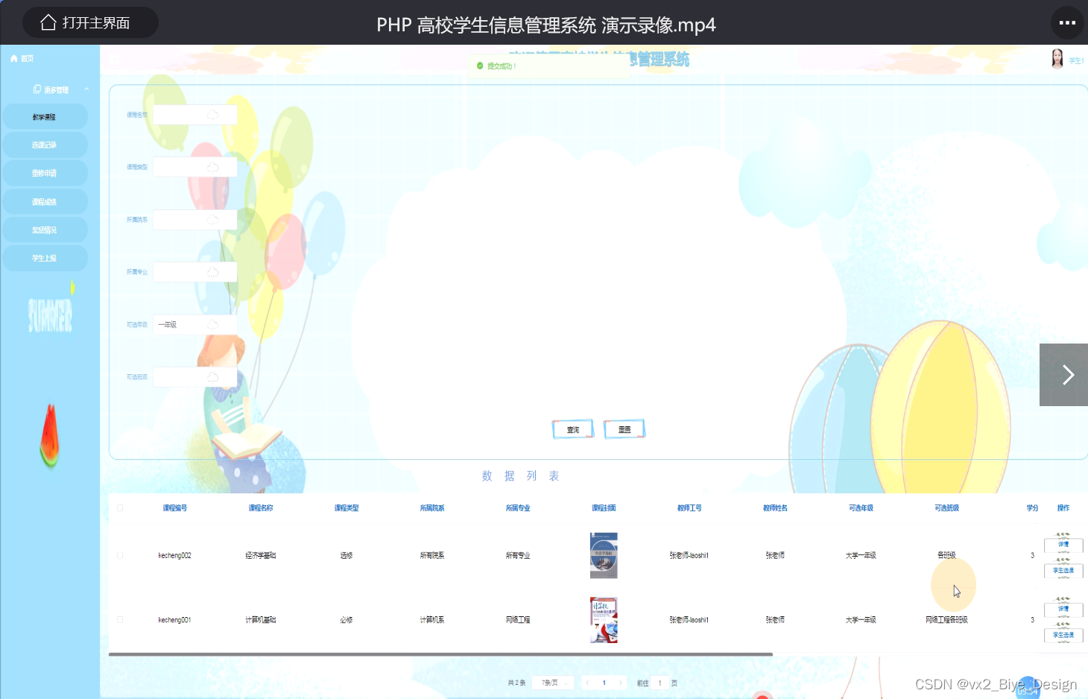Click cloud icon in 课程类型 field

[212, 167]
